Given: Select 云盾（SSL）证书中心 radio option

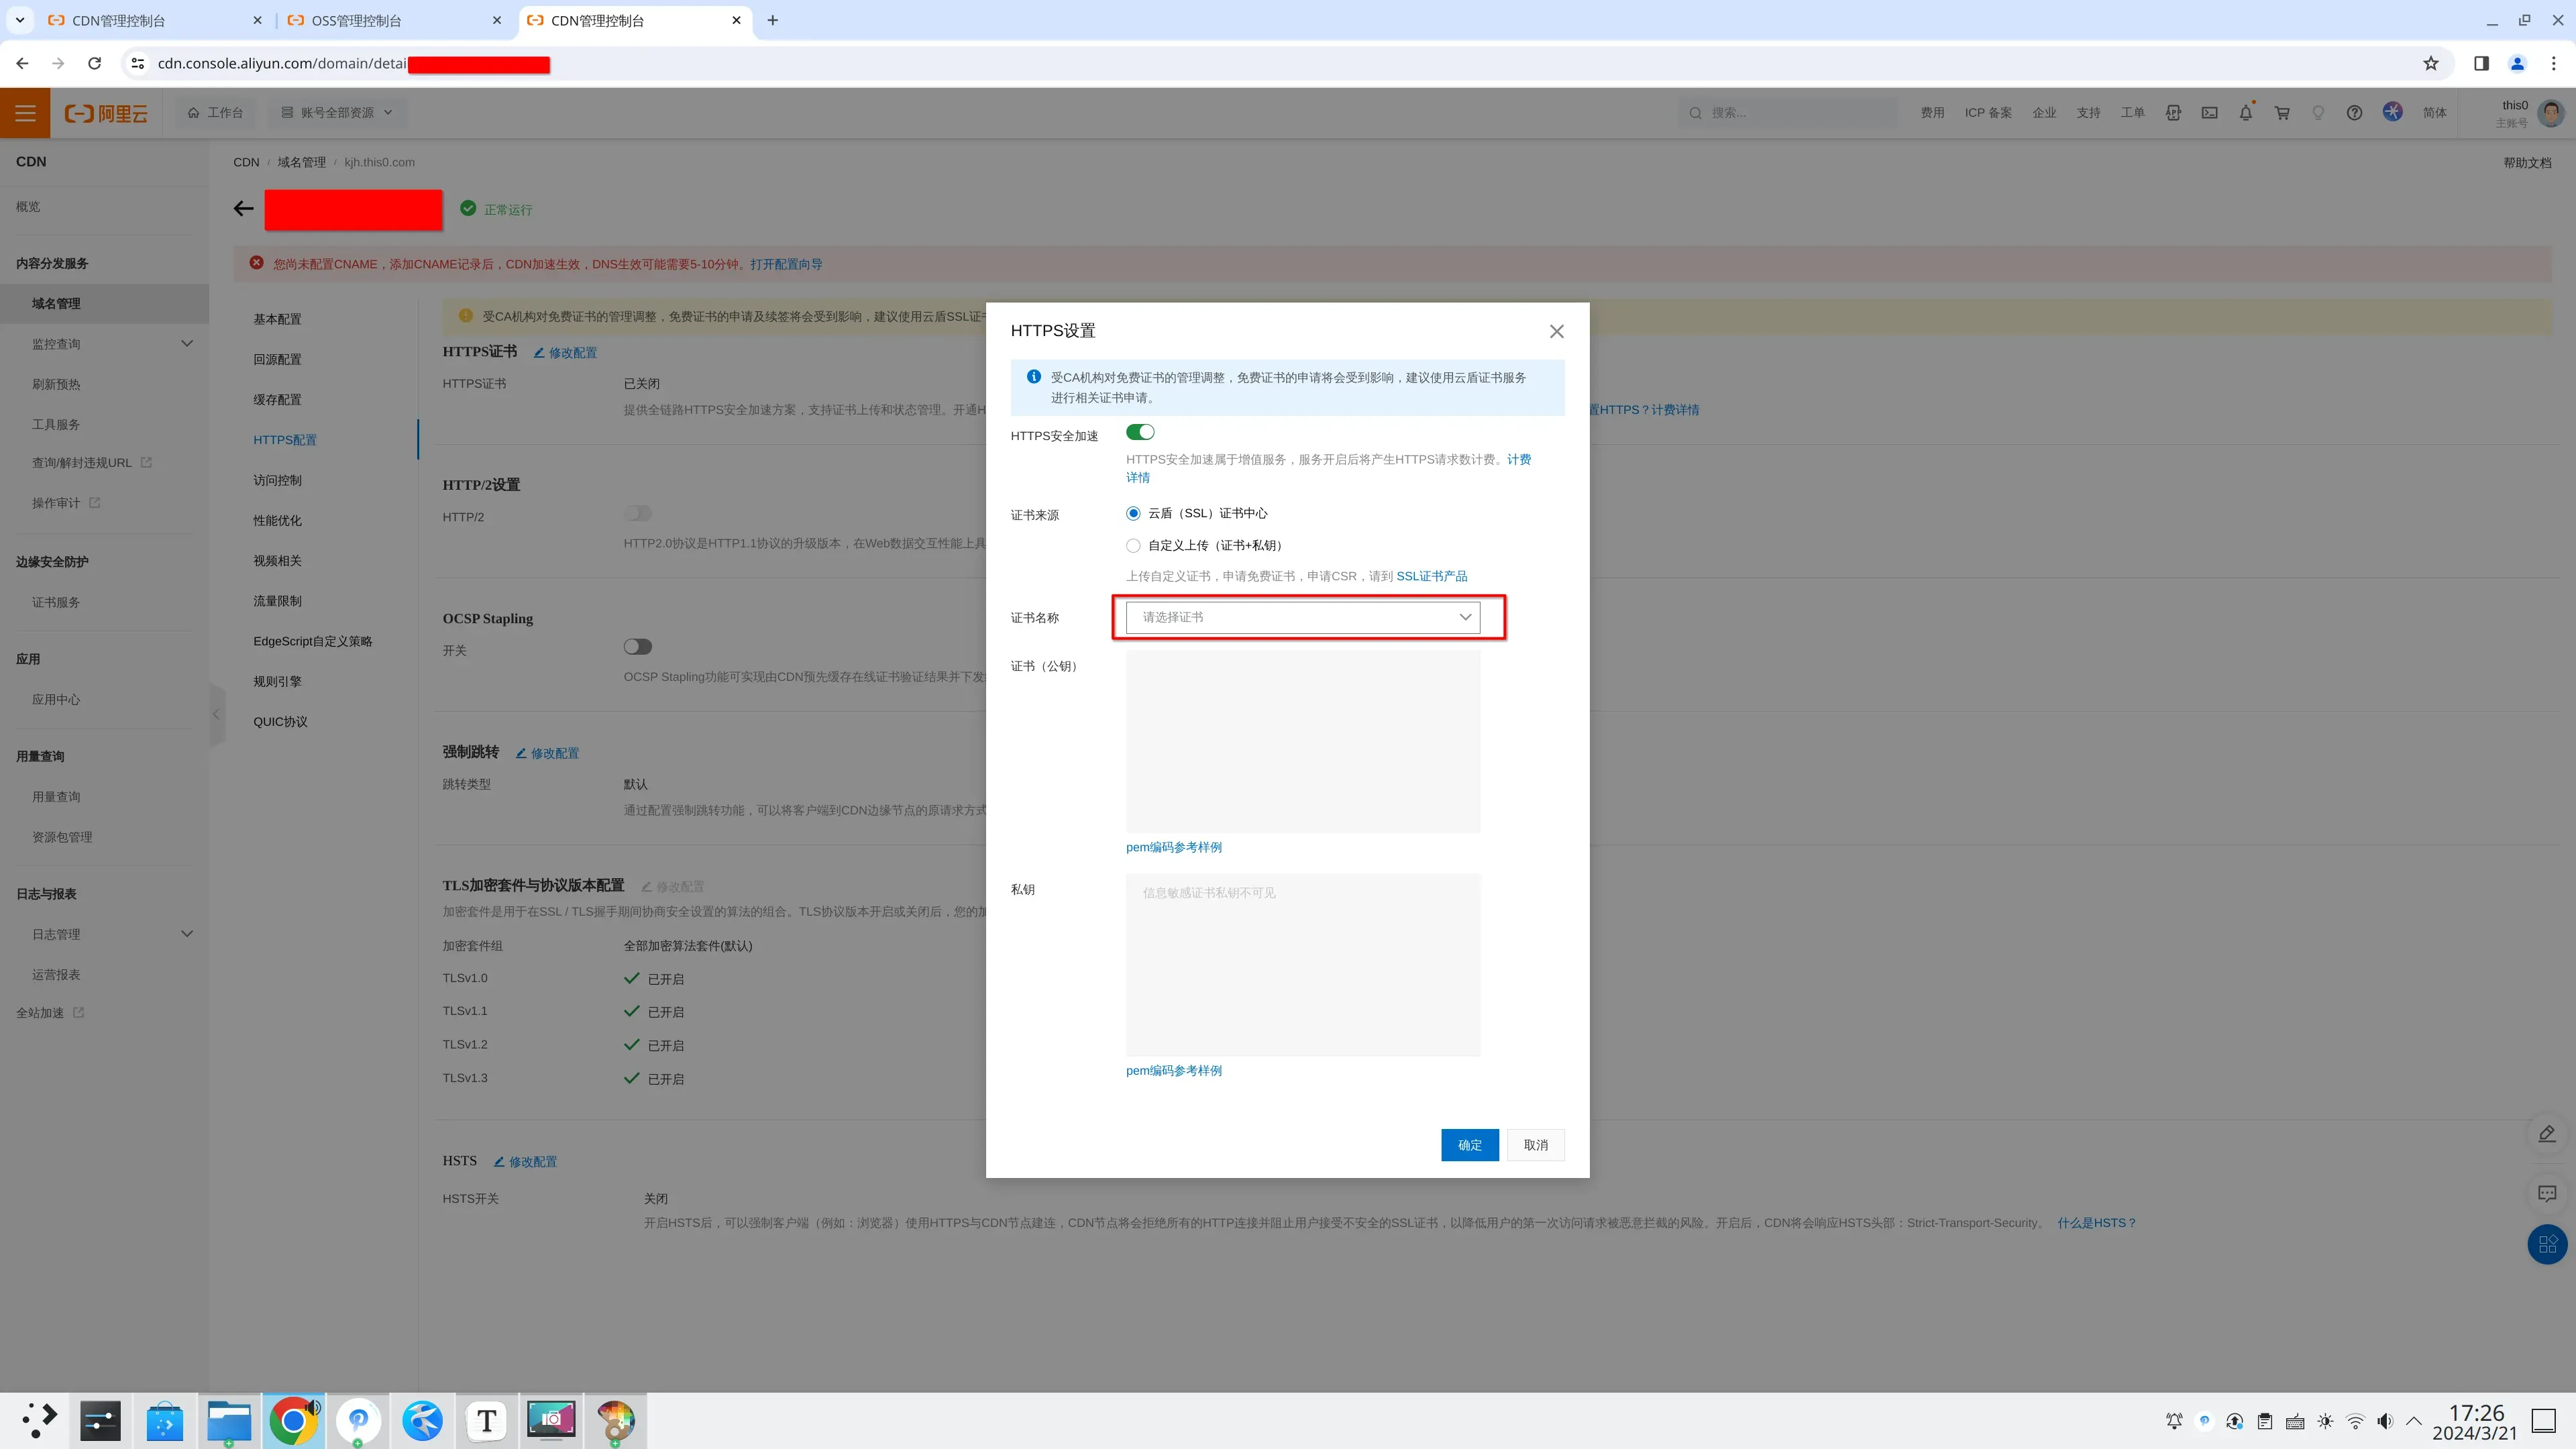Looking at the screenshot, I should (1133, 513).
